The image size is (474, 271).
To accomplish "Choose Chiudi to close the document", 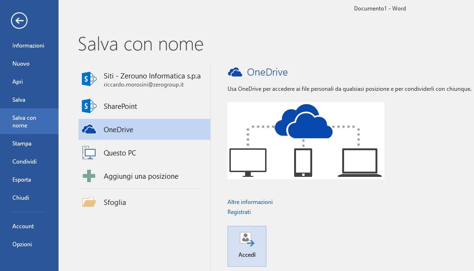I will (x=20, y=198).
